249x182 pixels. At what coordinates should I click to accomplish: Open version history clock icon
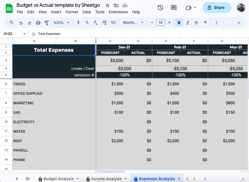[x=160, y=8]
